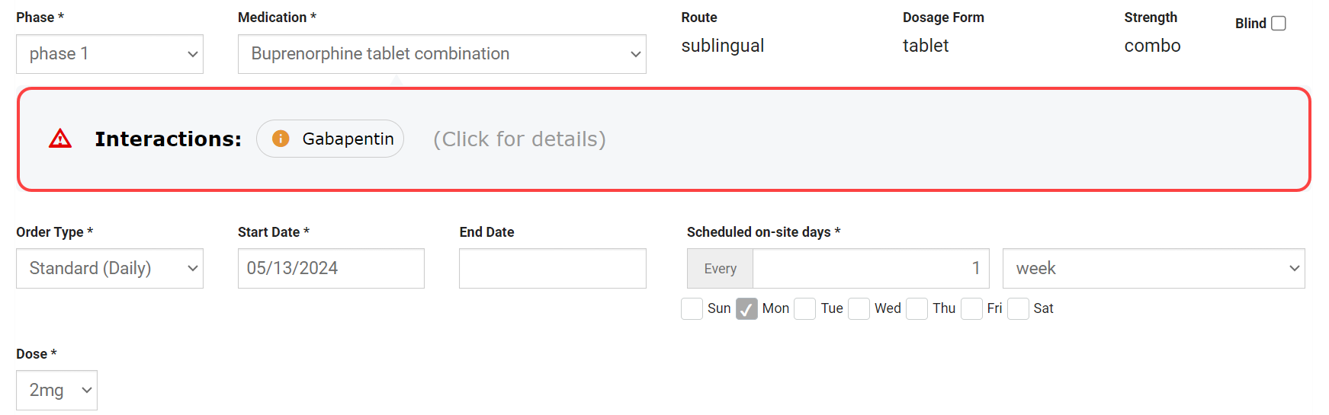
Task: Enable the Blind checkbox
Action: coord(1279,24)
